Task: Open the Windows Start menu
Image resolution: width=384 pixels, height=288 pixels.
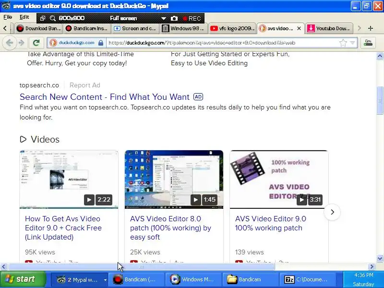Action: [23, 279]
